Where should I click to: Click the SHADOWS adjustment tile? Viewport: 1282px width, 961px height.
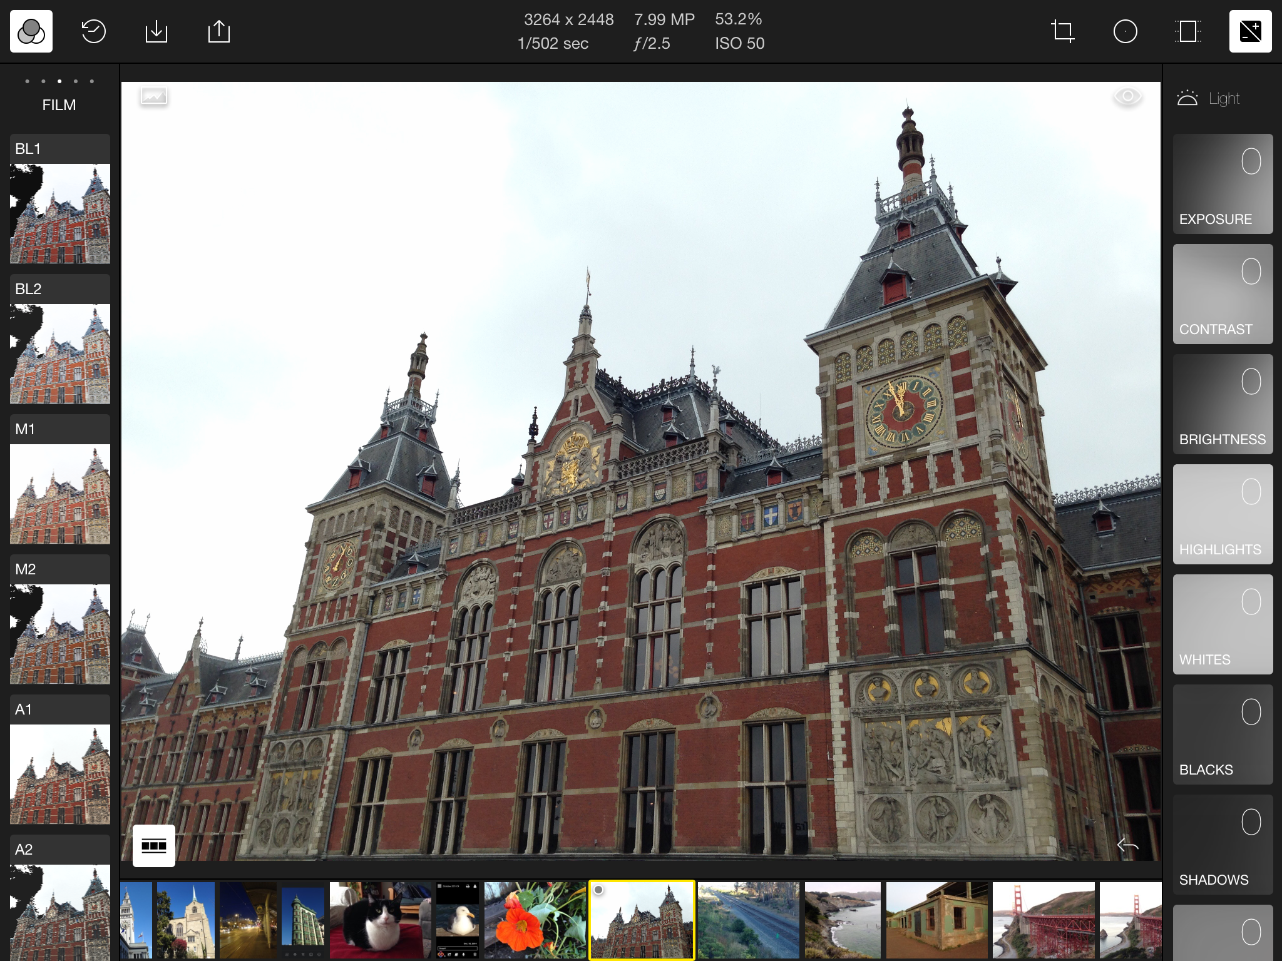(1223, 845)
